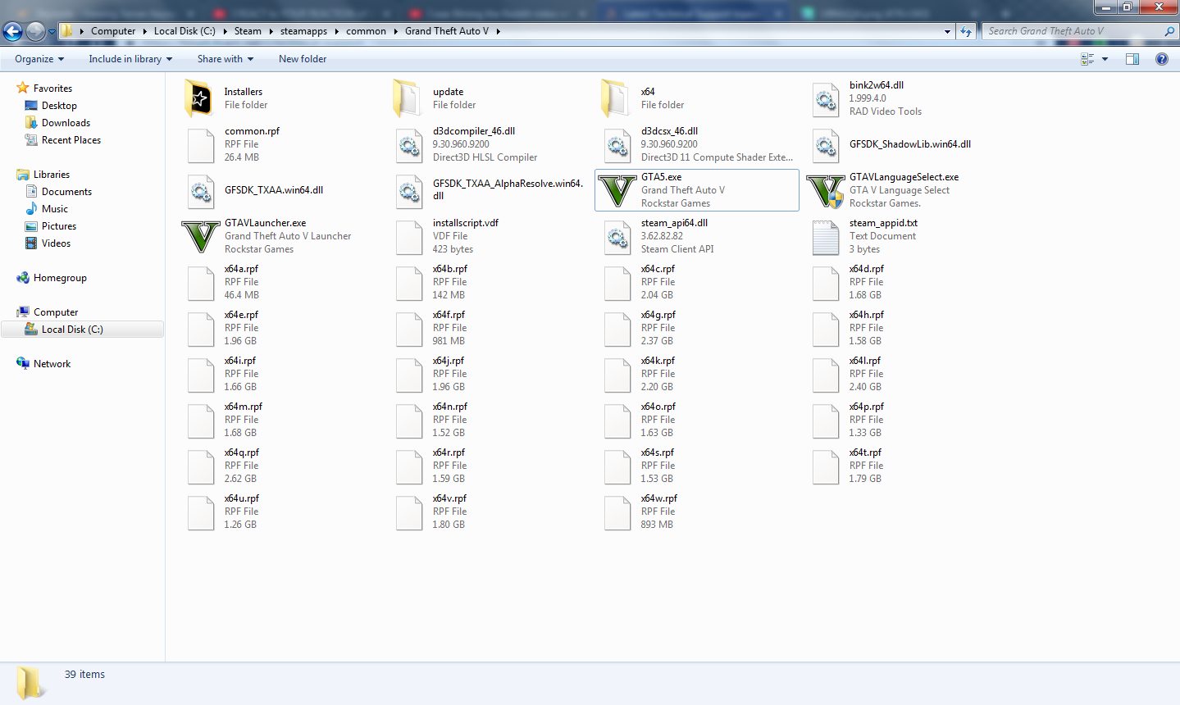This screenshot has width=1180, height=705.
Task: Open the view options dropdown arrow
Action: (1105, 59)
